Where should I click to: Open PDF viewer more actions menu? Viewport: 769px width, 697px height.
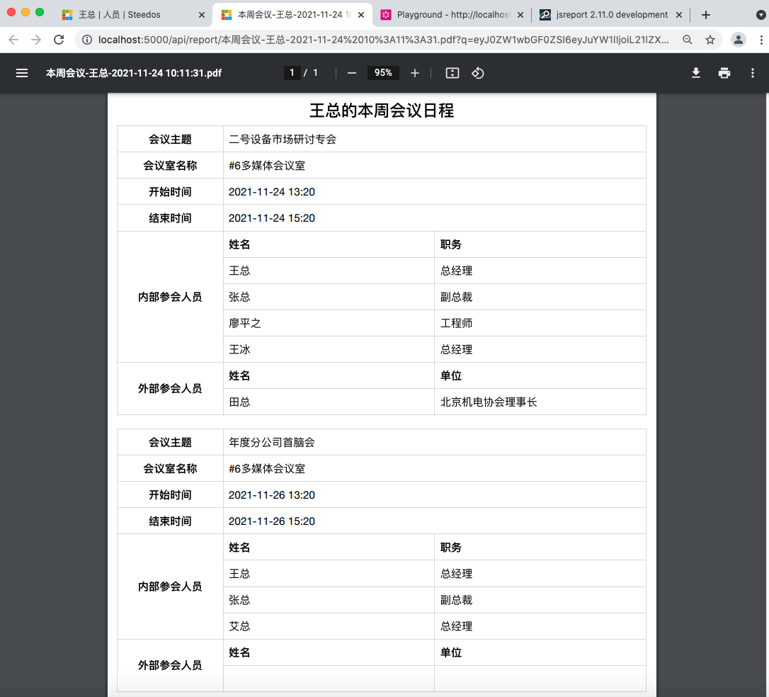[752, 73]
